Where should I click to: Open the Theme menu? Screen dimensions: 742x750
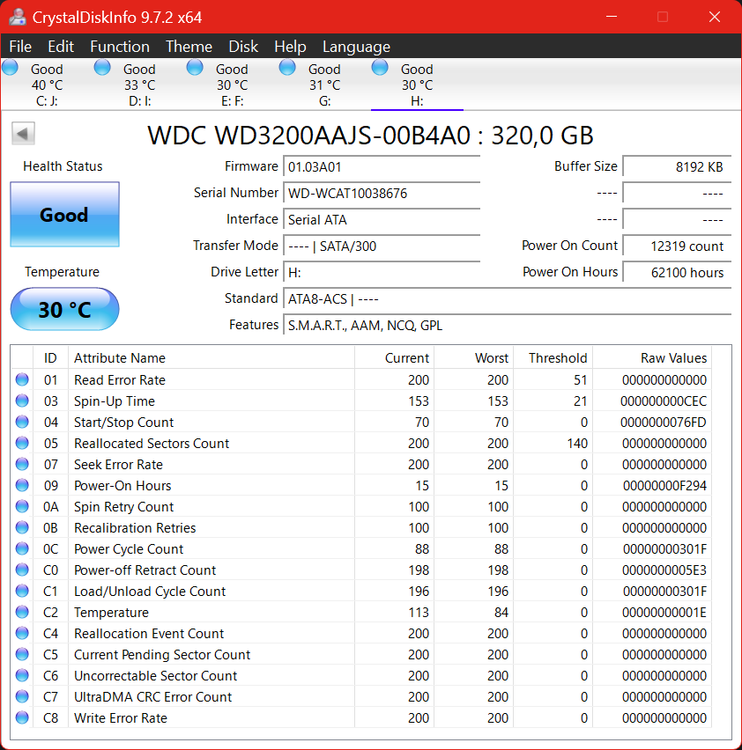[189, 47]
